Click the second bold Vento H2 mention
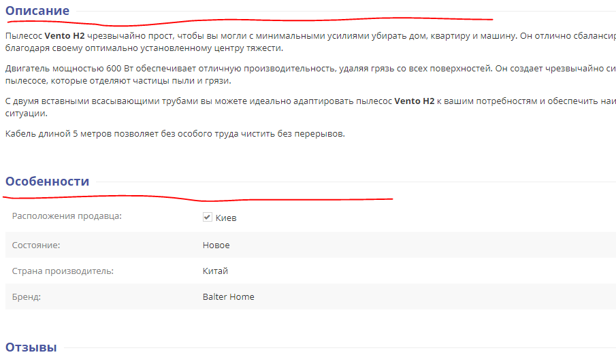This screenshot has width=616, height=359. 415,101
